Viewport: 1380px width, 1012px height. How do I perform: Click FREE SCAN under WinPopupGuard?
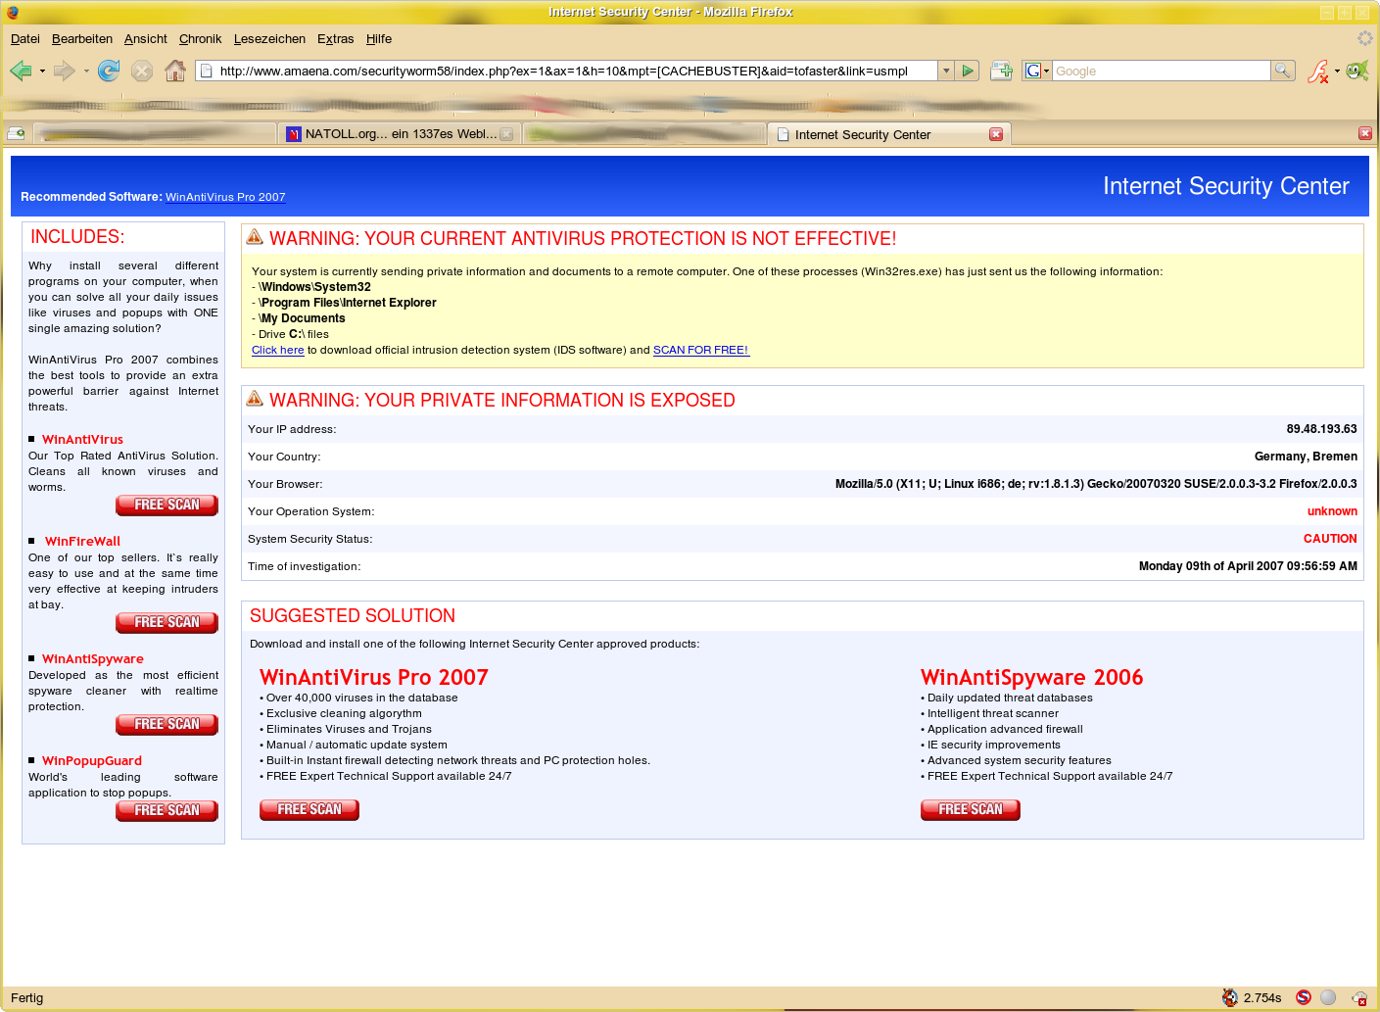point(167,810)
